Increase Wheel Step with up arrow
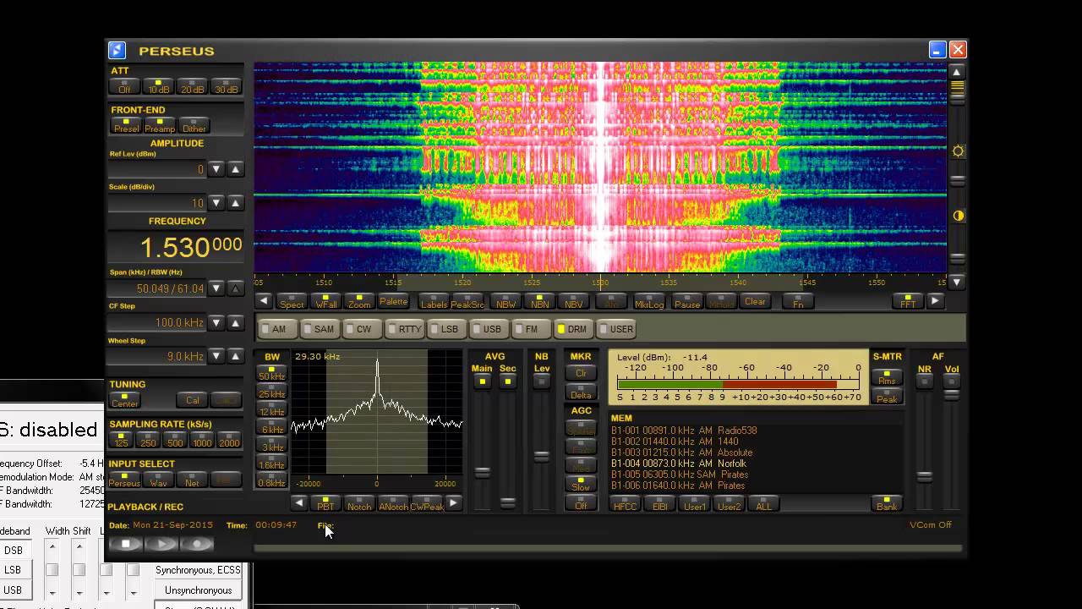The height and width of the screenshot is (609, 1082). [236, 356]
